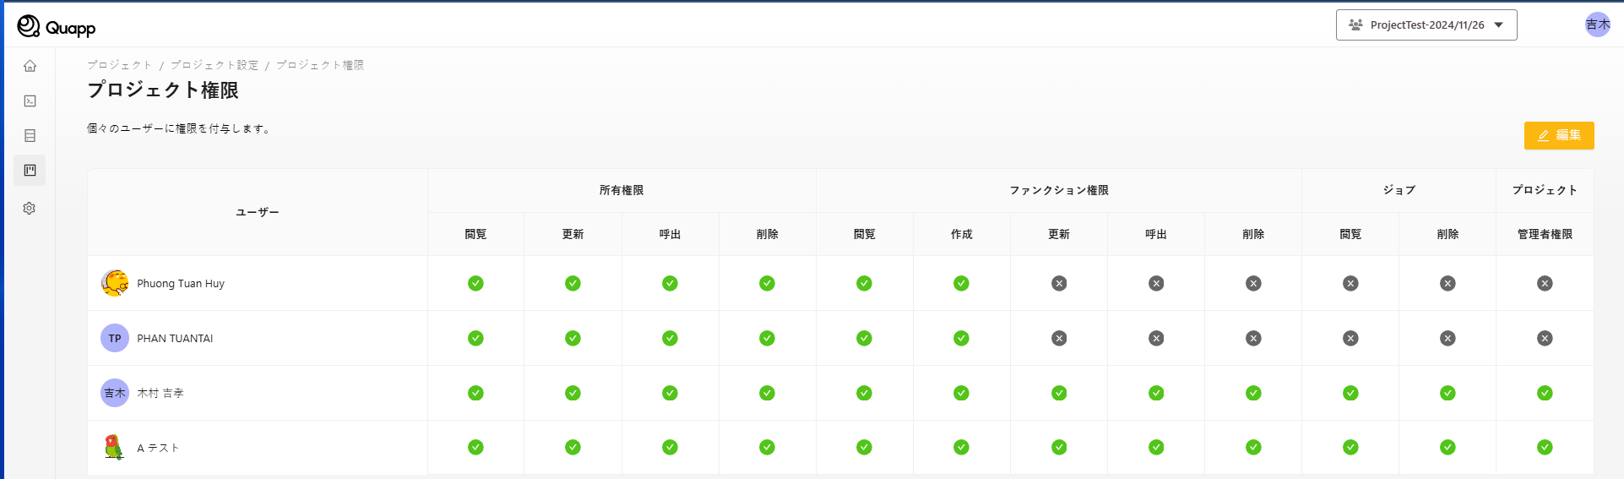
Task: Click the Quapp logo icon
Action: (x=29, y=26)
